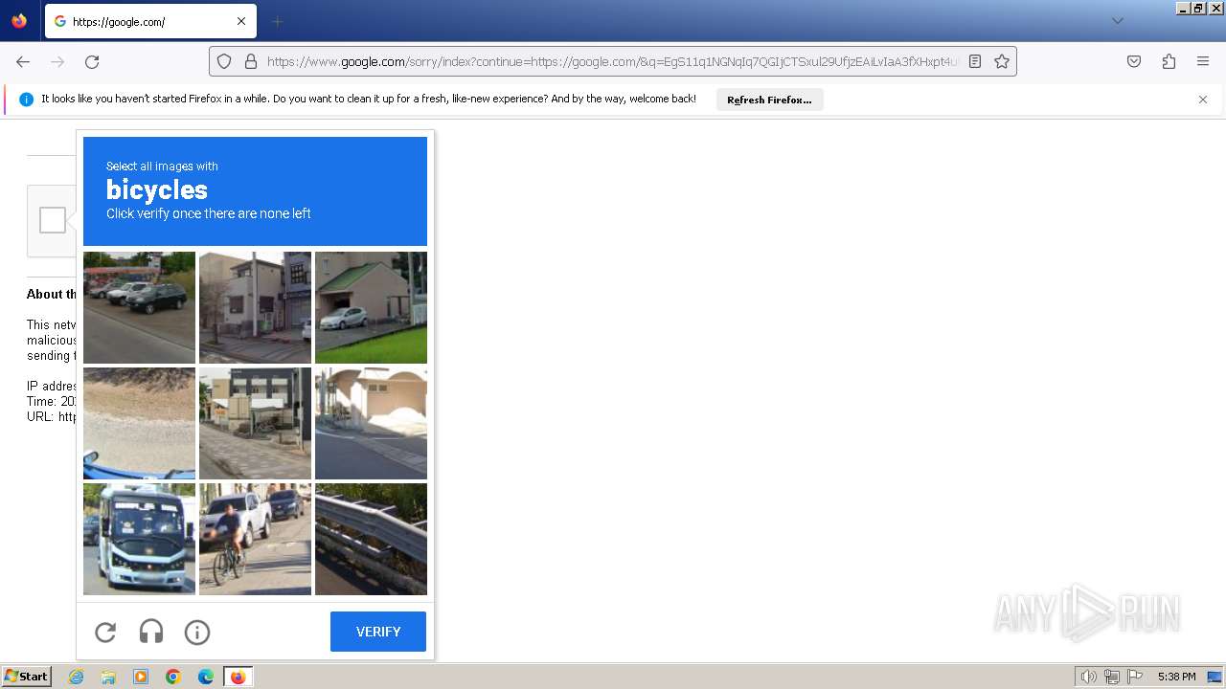The width and height of the screenshot is (1226, 689).
Task: Open a new tab with plus
Action: click(x=277, y=21)
